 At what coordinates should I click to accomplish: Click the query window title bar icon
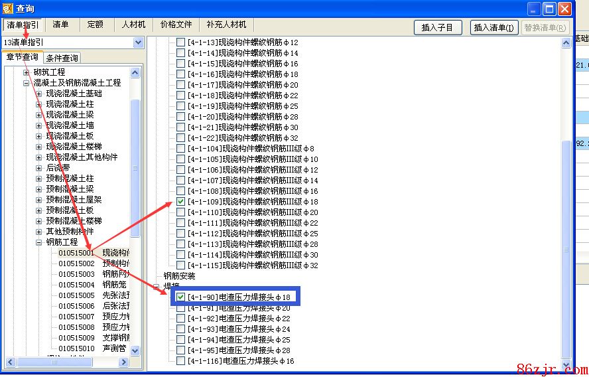point(8,9)
